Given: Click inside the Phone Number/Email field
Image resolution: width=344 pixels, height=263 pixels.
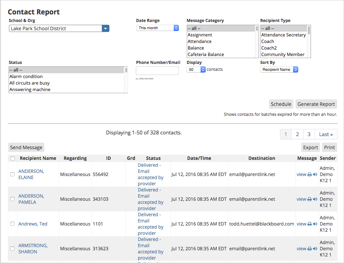Looking at the screenshot, I should point(157,70).
